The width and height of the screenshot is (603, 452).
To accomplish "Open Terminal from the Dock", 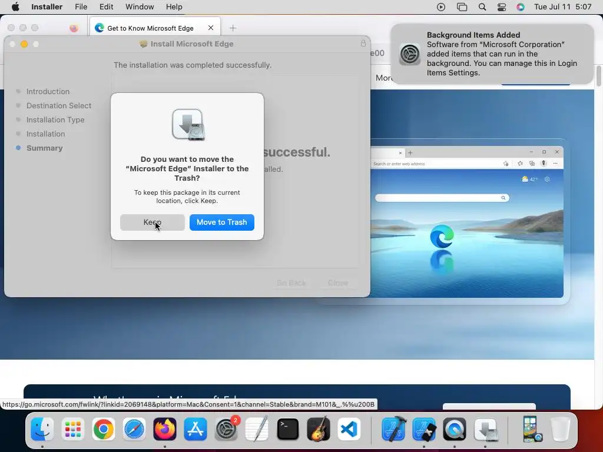I will 287,429.
